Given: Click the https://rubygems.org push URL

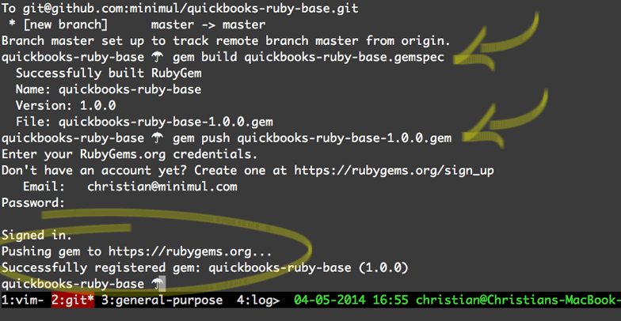Looking at the screenshot, I should pos(190,251).
